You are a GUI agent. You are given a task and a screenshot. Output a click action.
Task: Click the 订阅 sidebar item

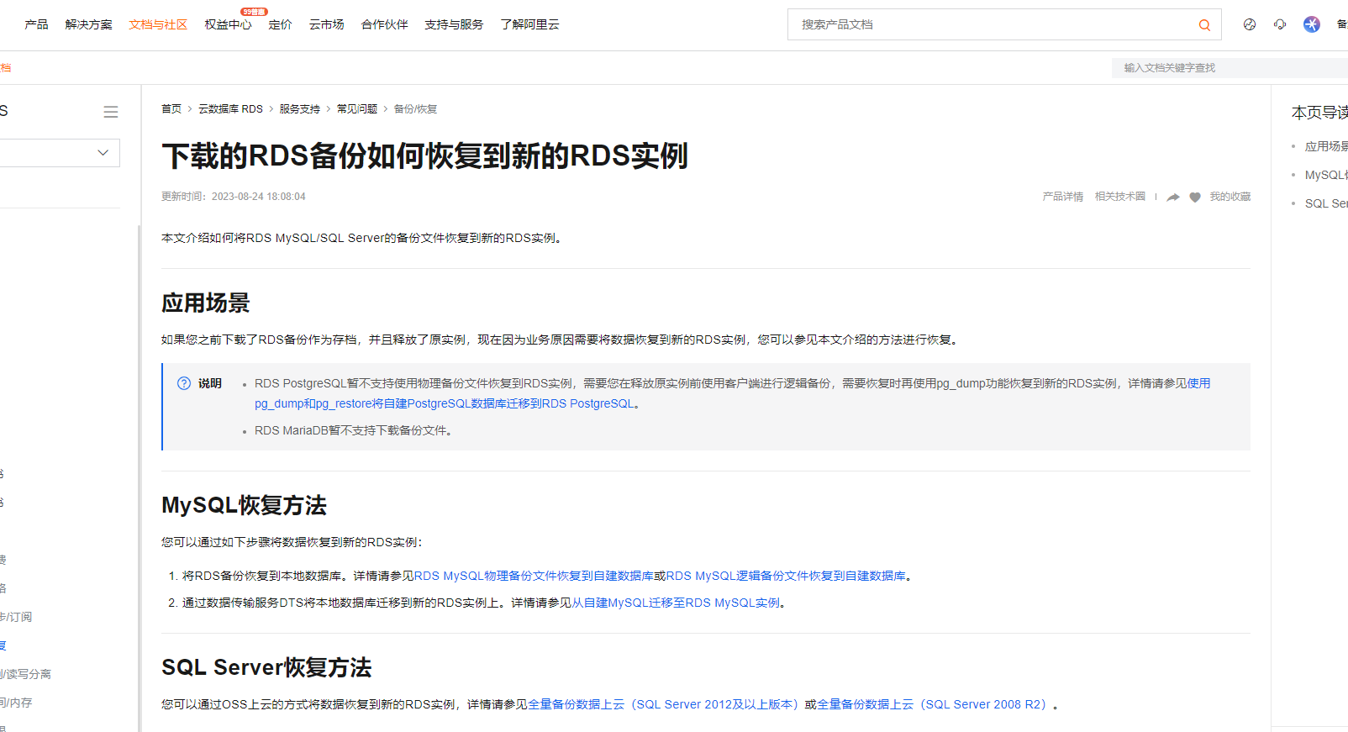(x=16, y=617)
